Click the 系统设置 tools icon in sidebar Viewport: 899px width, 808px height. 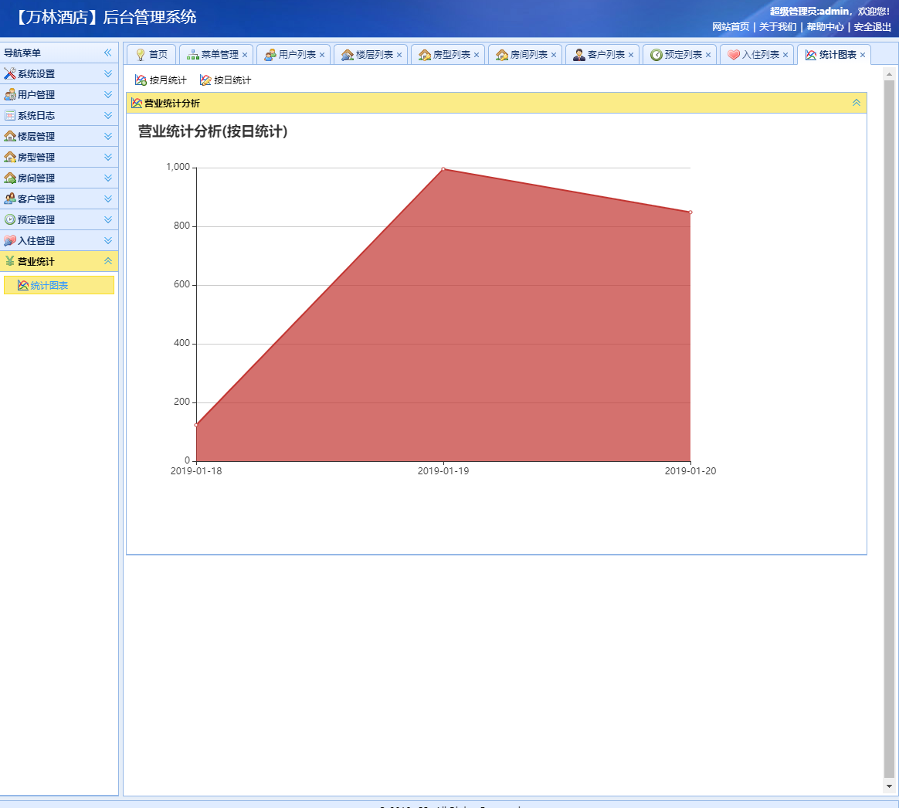(10, 74)
